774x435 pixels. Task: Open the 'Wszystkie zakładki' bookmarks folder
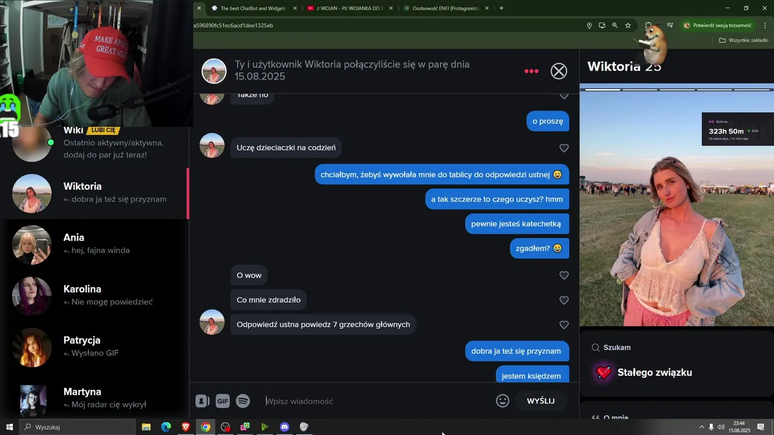(743, 40)
